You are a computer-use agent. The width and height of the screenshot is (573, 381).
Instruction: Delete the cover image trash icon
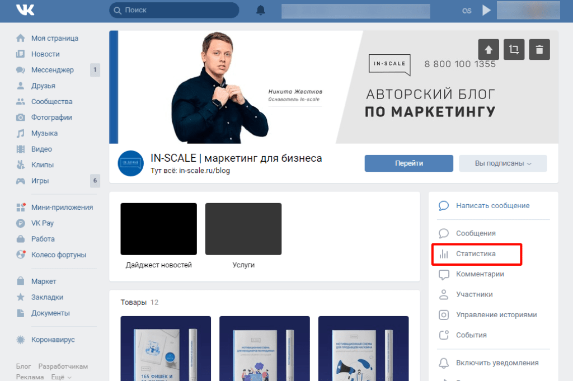click(x=539, y=49)
